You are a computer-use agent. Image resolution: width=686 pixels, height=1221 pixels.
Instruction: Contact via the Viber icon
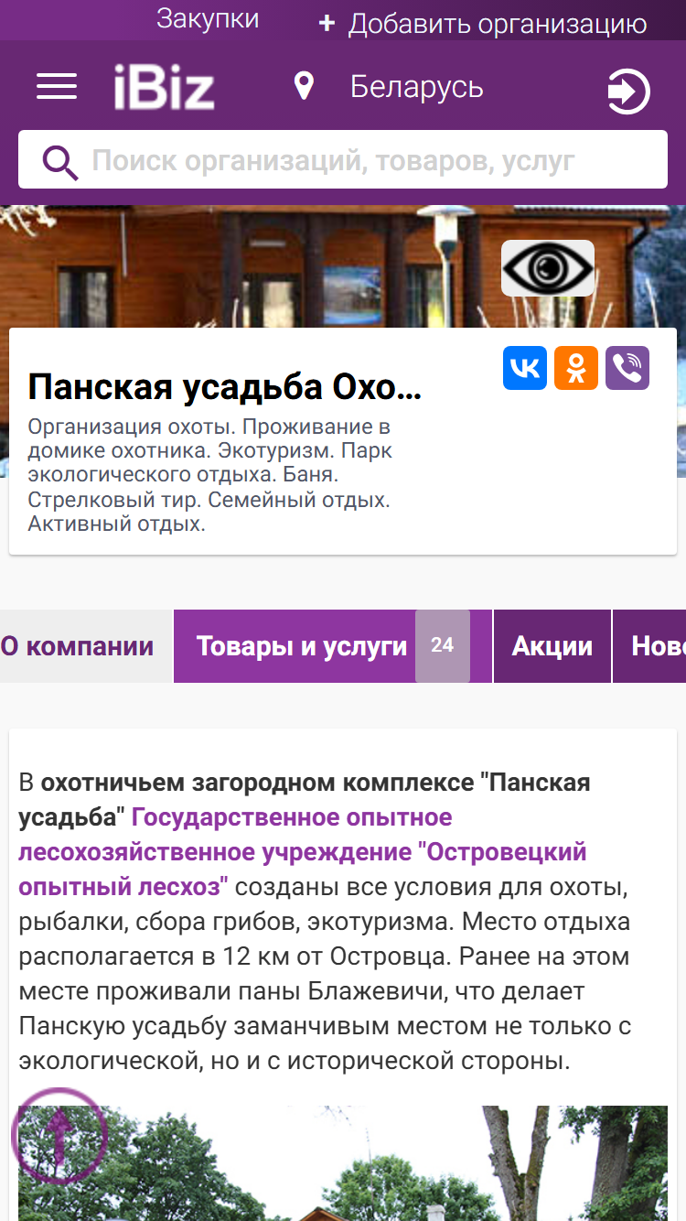pyautogui.click(x=627, y=368)
